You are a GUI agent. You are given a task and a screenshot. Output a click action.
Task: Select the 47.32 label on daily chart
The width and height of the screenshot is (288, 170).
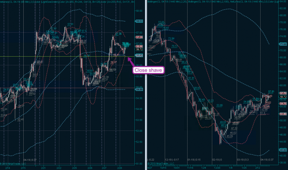234,128
